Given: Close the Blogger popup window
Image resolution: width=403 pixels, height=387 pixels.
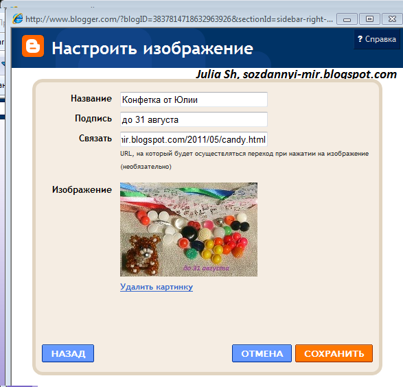Looking at the screenshot, I should pyautogui.click(x=392, y=19).
